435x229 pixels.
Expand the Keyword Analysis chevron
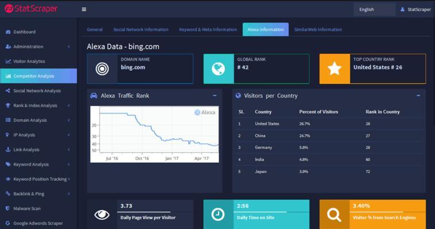click(68, 164)
